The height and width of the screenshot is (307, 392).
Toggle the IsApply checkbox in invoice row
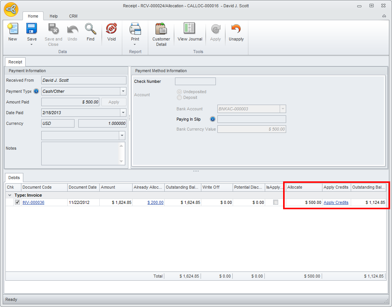(x=275, y=202)
